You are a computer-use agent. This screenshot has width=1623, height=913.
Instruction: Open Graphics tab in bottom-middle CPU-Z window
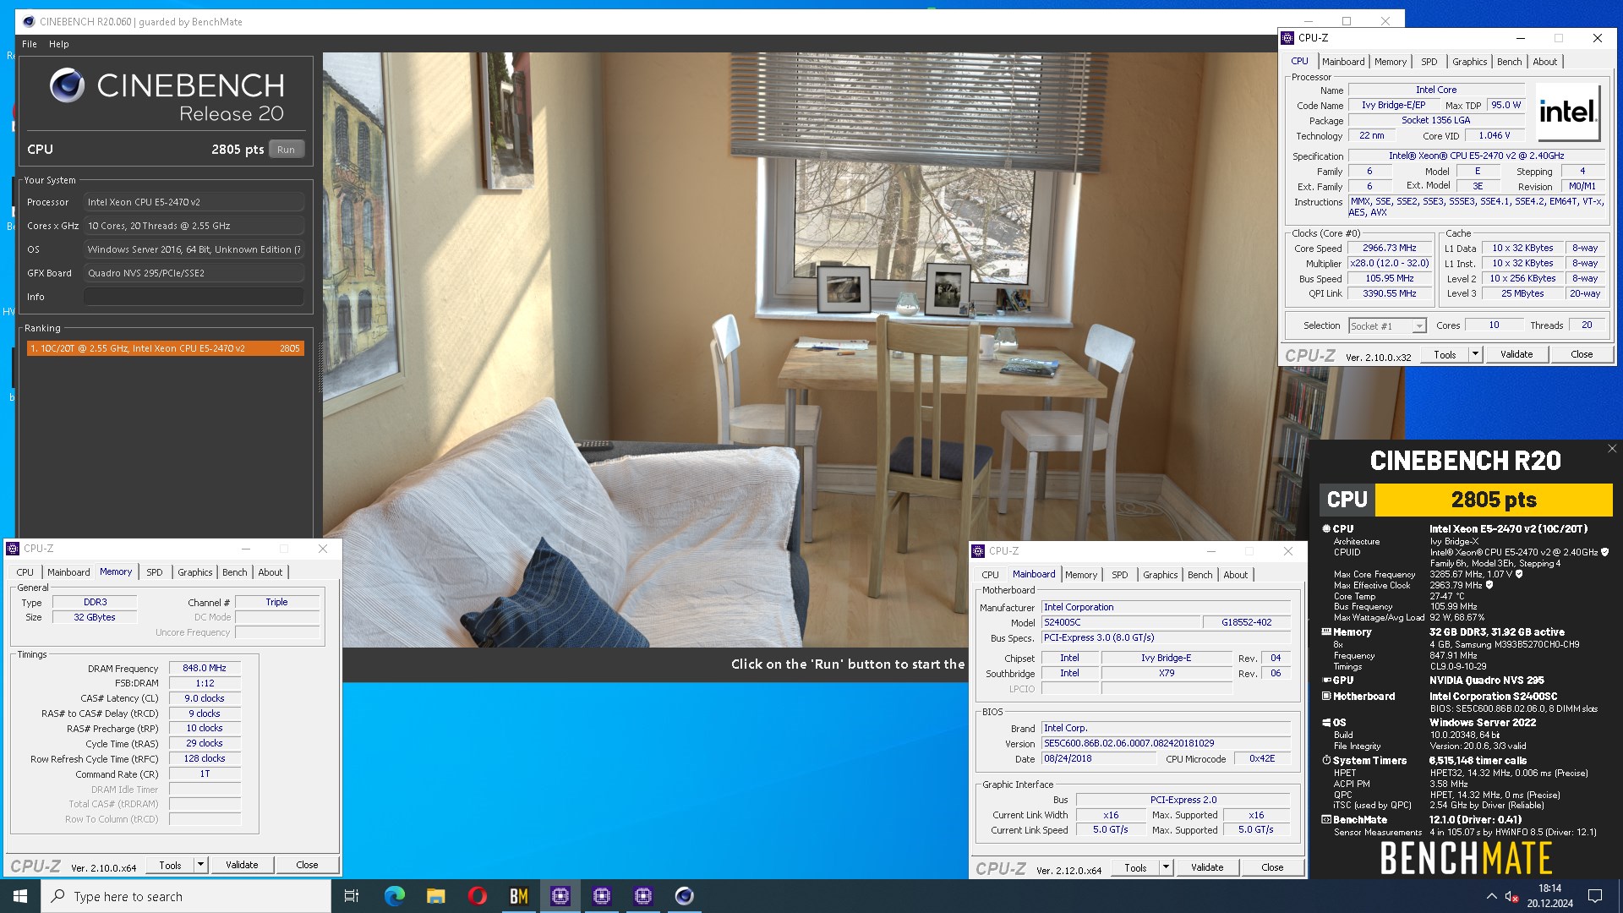coord(1161,575)
